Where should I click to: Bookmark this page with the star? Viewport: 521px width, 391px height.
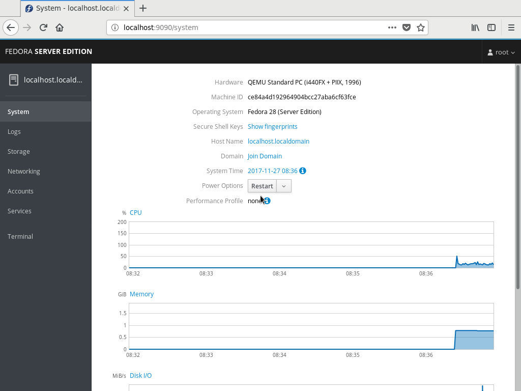click(421, 27)
